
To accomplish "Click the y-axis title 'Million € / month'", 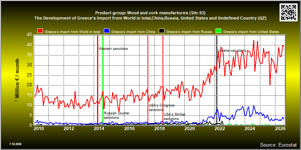I will (17, 79).
